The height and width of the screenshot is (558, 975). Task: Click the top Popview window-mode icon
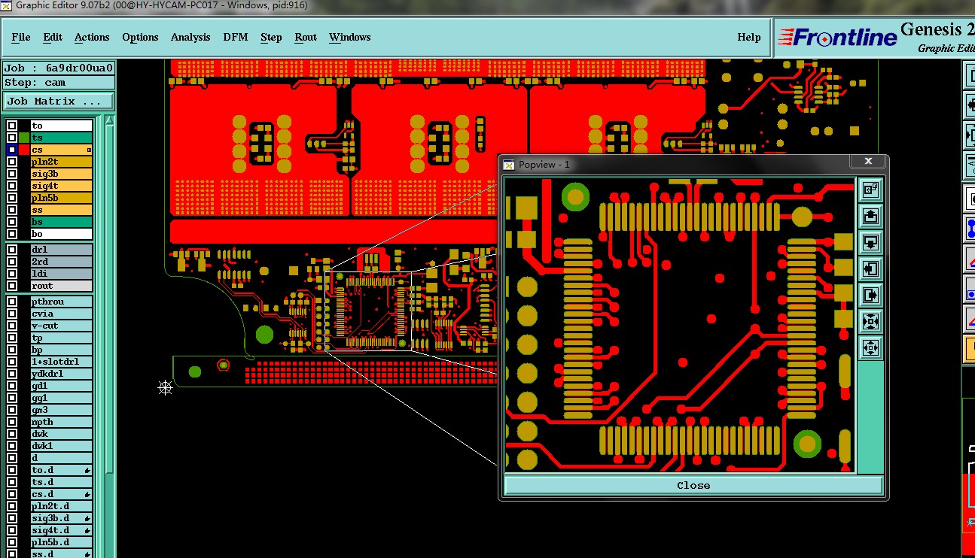click(x=870, y=190)
